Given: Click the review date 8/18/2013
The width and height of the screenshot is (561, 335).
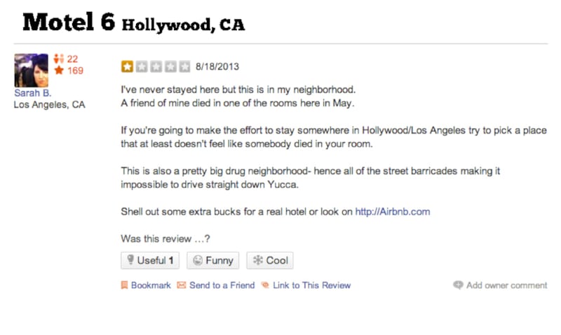Looking at the screenshot, I should [217, 67].
